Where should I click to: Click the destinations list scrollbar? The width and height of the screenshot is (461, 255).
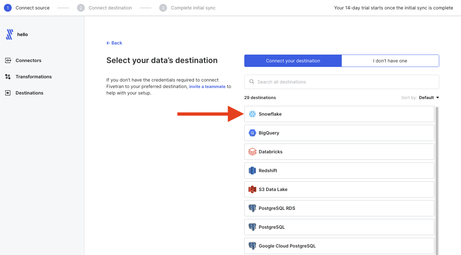(437, 180)
